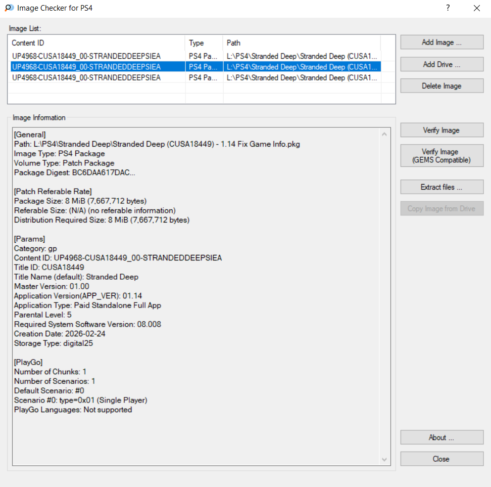This screenshot has height=487, width=491.
Task: Sort the list by Content ID column header
Action: coord(96,43)
